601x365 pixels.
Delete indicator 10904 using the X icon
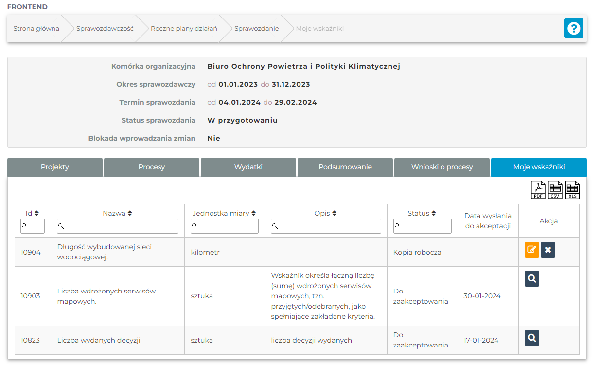[548, 250]
